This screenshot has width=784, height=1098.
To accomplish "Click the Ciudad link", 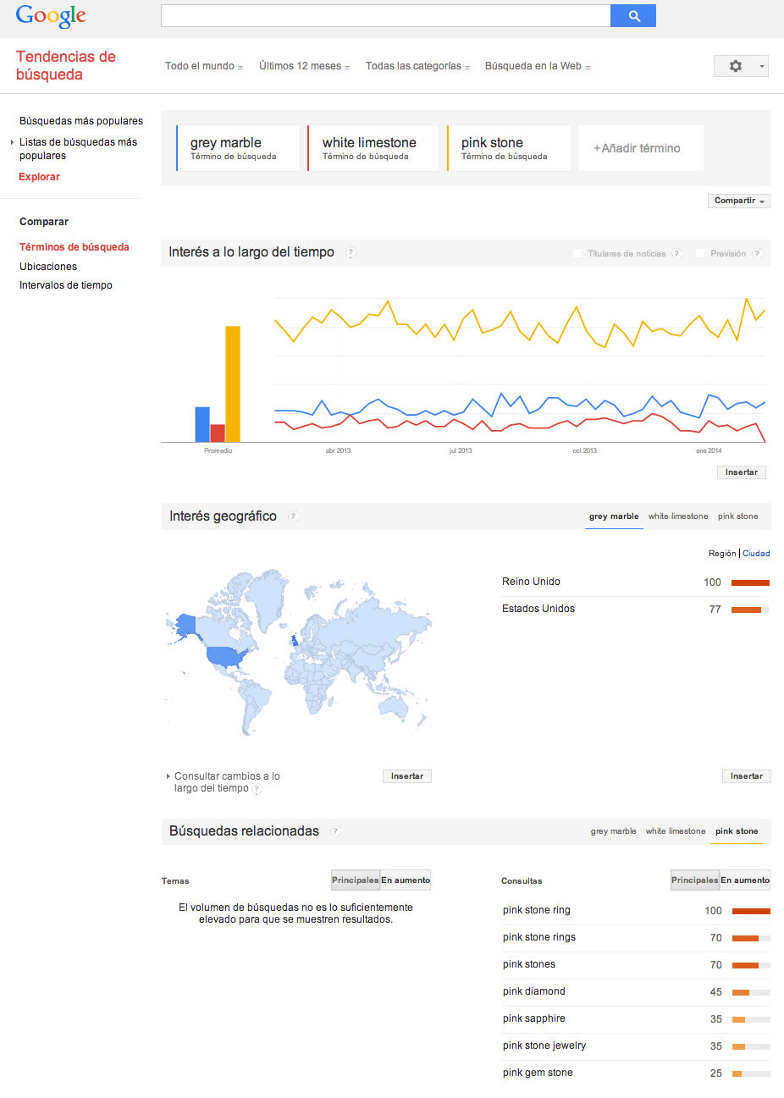I will 756,554.
